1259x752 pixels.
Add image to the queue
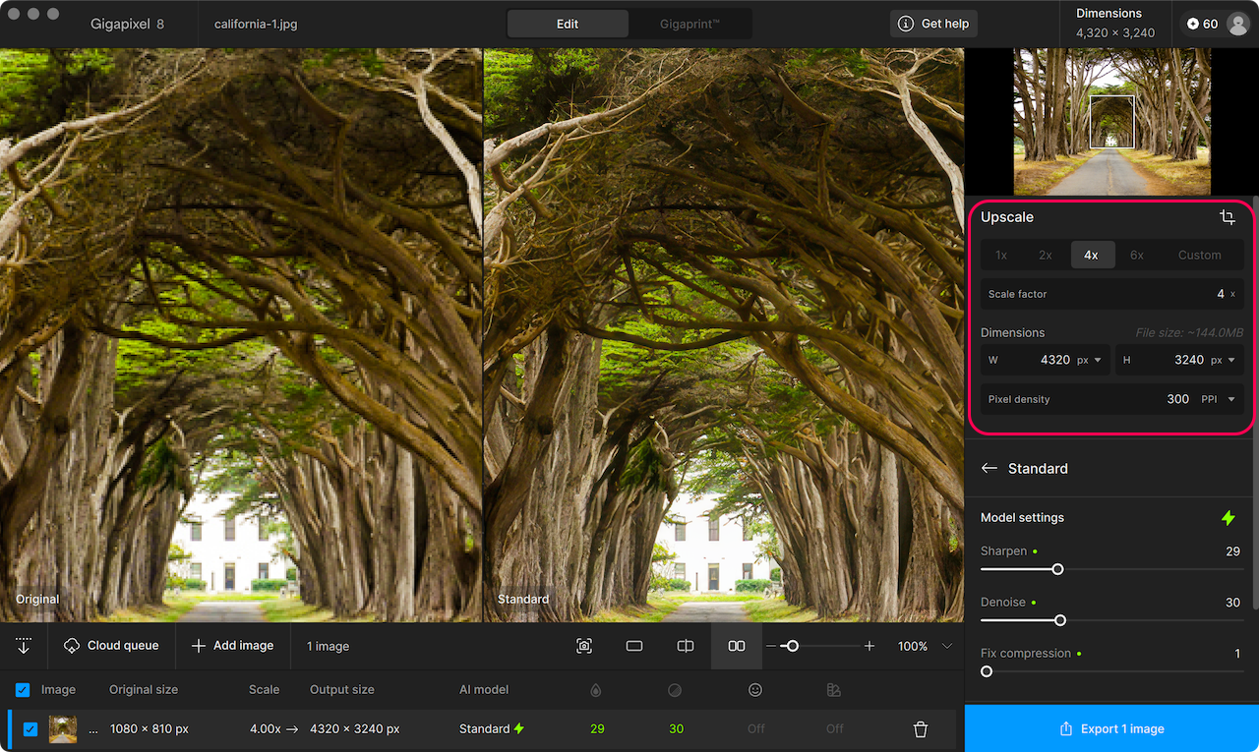(232, 646)
